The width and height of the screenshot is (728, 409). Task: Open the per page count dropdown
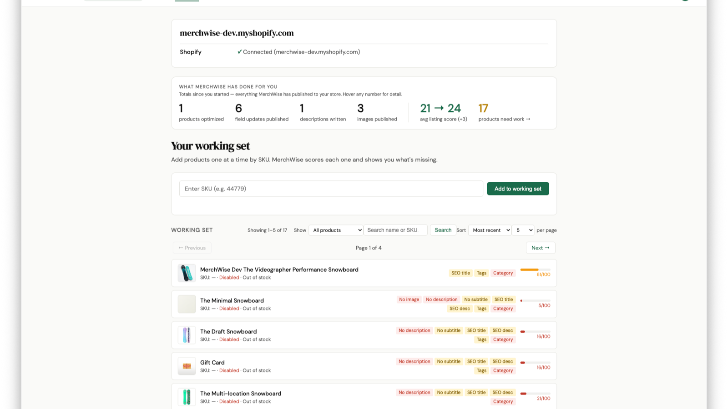(523, 230)
